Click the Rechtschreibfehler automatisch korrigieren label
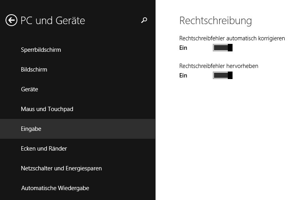This screenshot has width=289, height=200. tap(232, 38)
